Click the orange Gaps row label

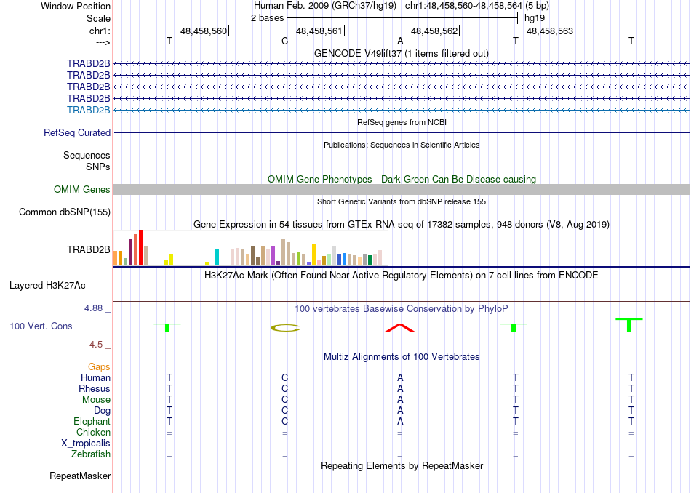(99, 367)
